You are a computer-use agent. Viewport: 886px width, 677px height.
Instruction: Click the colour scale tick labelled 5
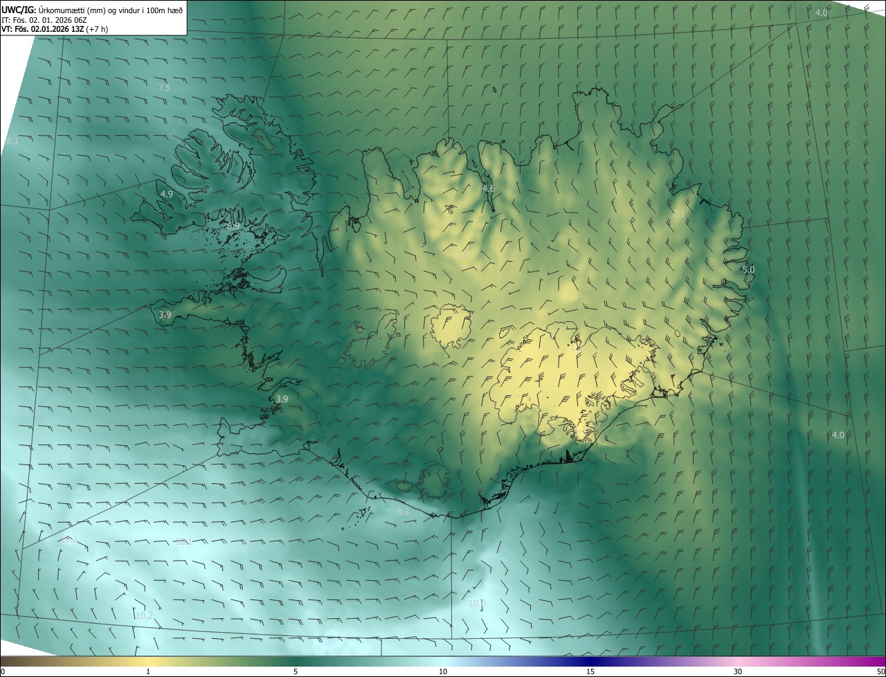click(296, 671)
